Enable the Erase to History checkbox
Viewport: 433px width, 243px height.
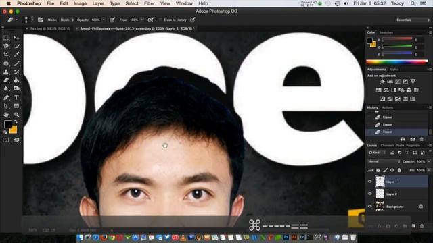(x=160, y=20)
